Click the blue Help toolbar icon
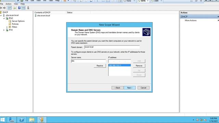This screenshot has width=219, height=123. pos(20,8)
